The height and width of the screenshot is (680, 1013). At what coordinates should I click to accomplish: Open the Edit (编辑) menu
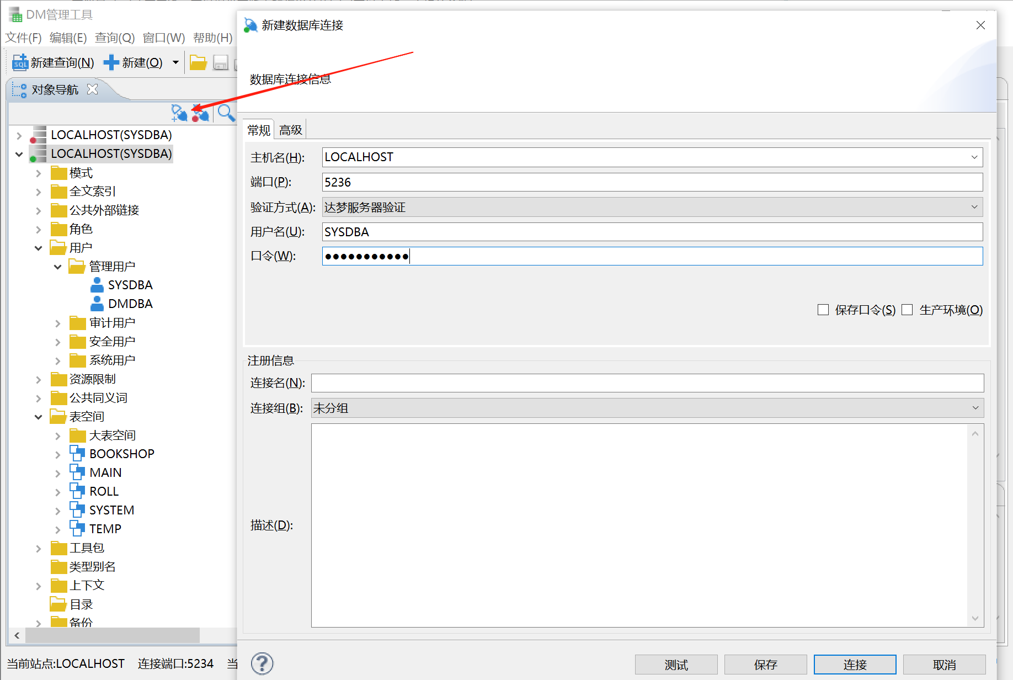coord(68,38)
